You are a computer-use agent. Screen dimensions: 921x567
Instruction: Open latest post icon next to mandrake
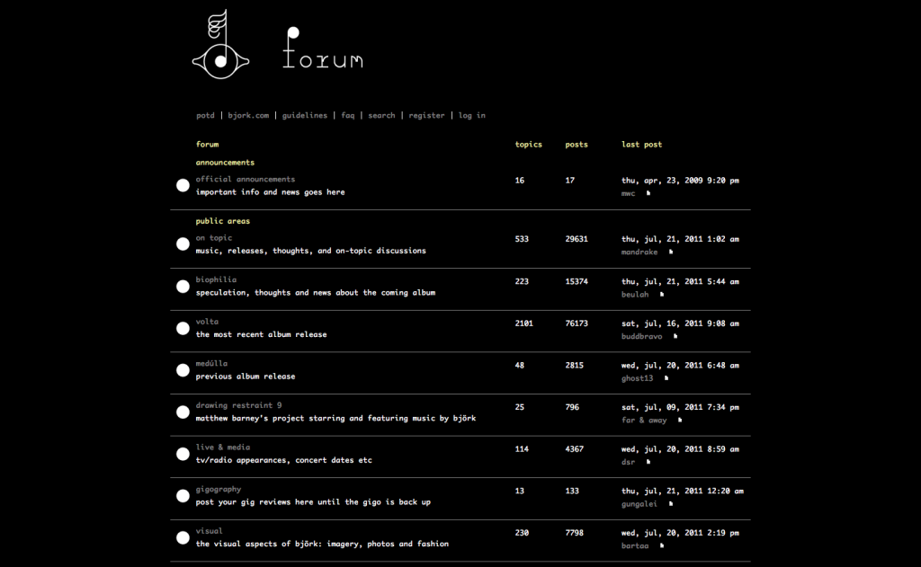click(670, 252)
